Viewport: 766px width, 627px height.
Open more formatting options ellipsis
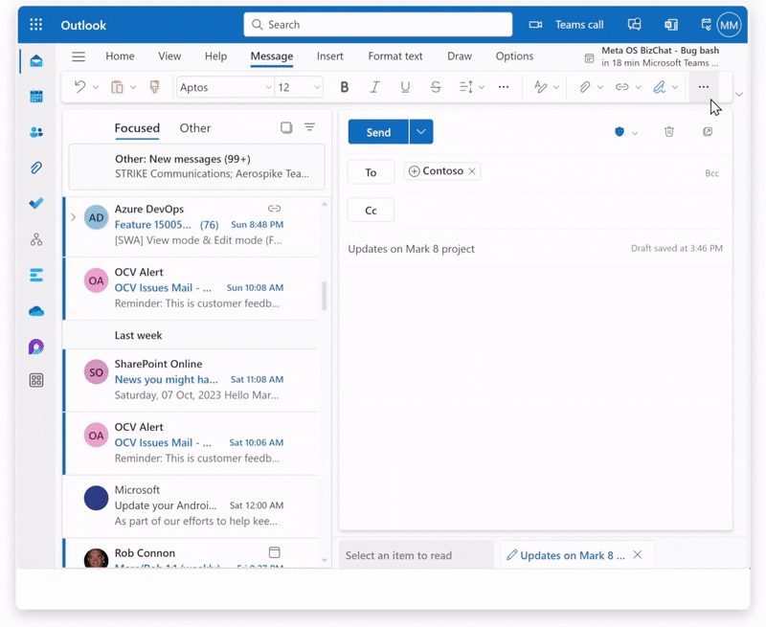point(504,87)
